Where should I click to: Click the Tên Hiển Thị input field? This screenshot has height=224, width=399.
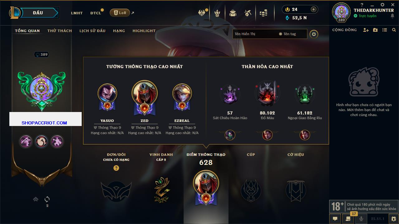pos(254,34)
